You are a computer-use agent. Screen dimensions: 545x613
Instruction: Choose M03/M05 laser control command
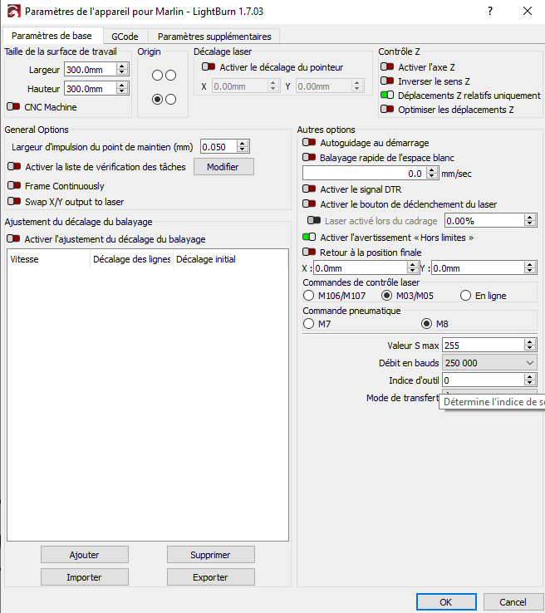(386, 296)
